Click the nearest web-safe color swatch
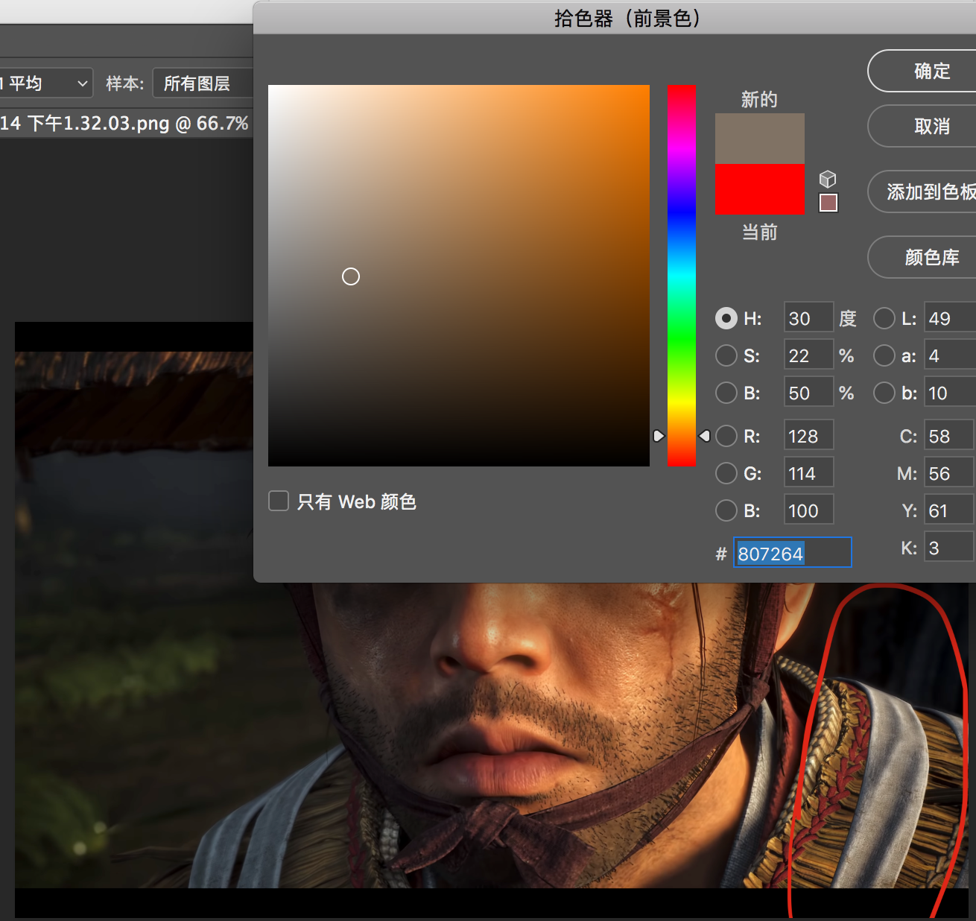 click(x=828, y=203)
